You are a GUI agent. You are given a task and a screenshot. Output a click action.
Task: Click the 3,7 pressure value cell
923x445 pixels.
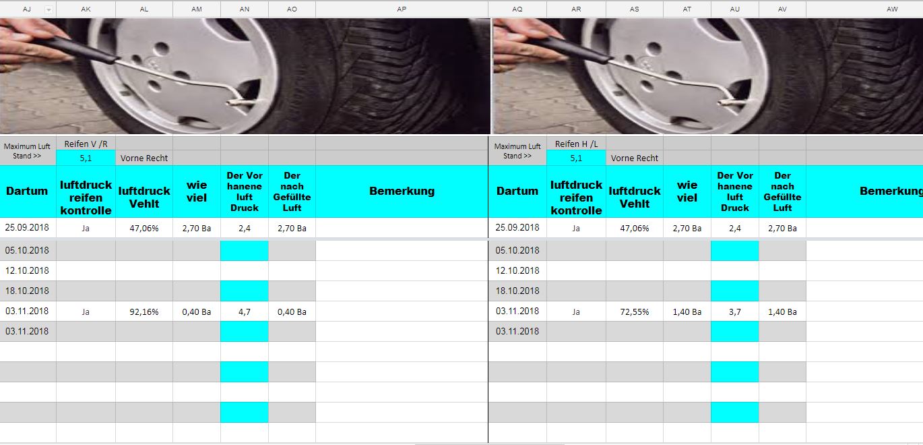tap(735, 311)
